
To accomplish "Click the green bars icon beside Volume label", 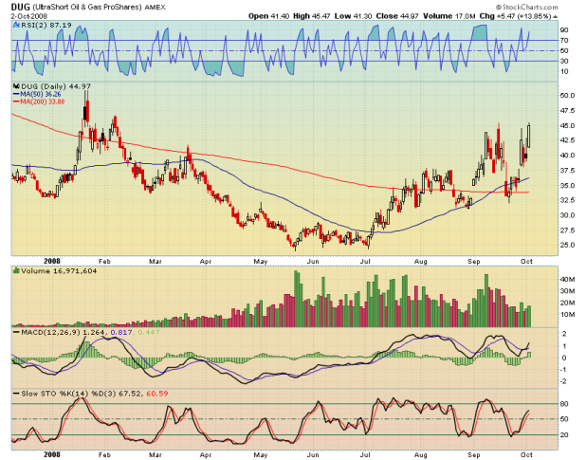I will (x=16, y=270).
